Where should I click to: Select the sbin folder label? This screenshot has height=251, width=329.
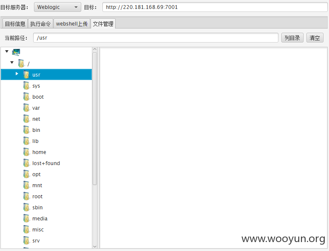[37, 208]
